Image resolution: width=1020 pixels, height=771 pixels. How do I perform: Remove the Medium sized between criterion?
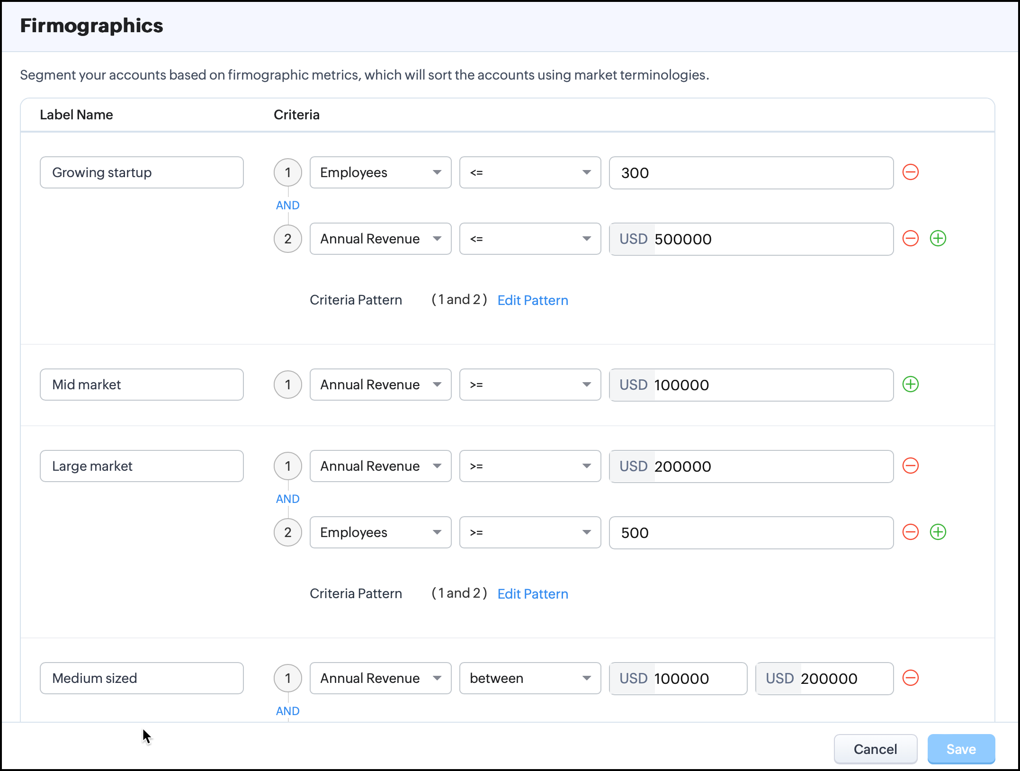(x=910, y=678)
